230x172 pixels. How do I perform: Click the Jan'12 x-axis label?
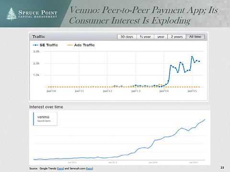107,91
